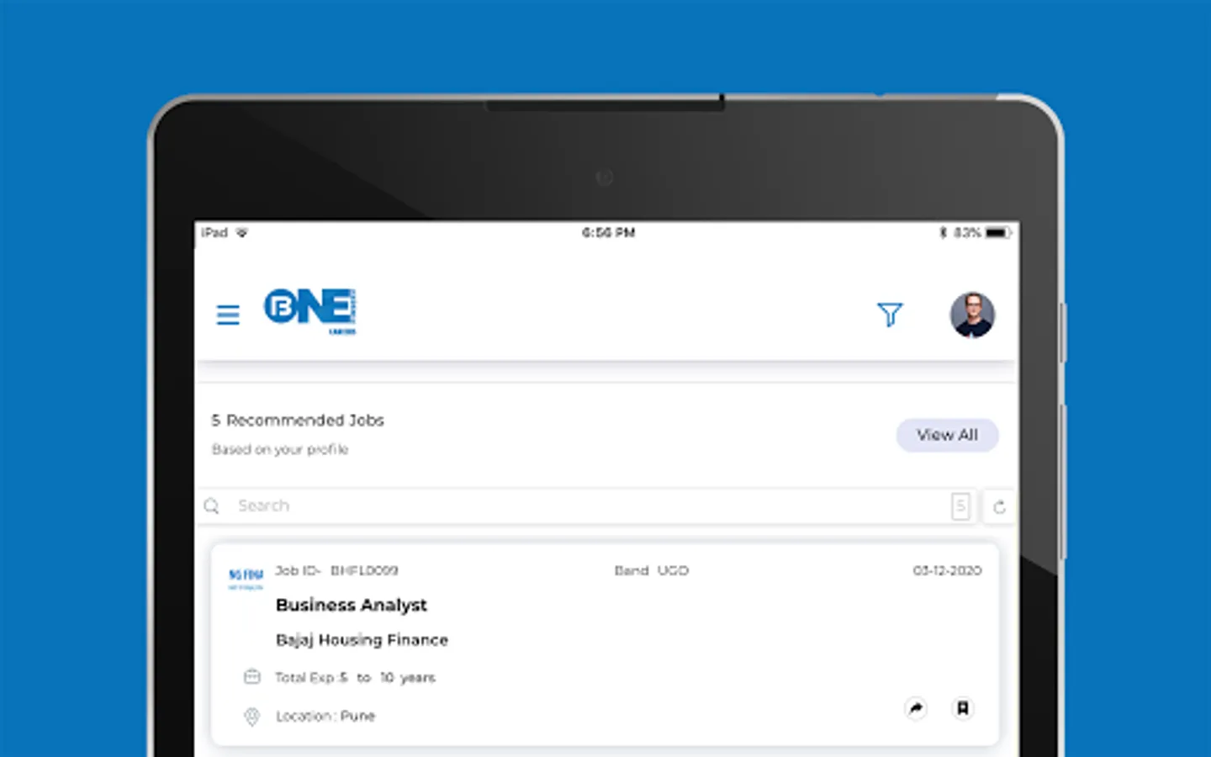Open the hamburger navigation menu
This screenshot has height=757, width=1211.
(228, 315)
